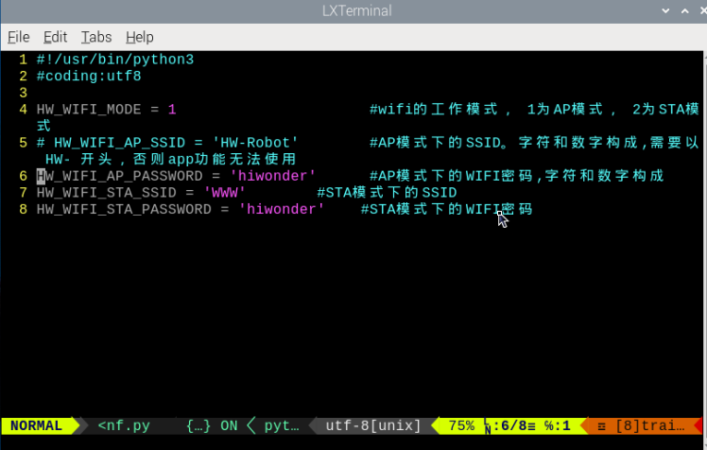
Task: Open the File menu
Action: (19, 37)
